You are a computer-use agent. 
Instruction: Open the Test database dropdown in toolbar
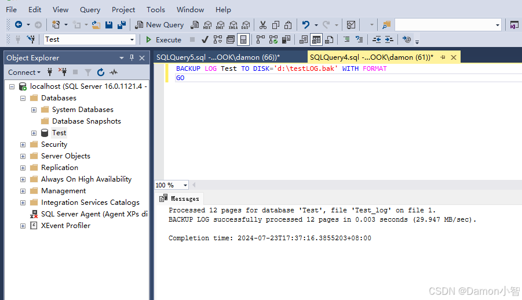pos(132,39)
